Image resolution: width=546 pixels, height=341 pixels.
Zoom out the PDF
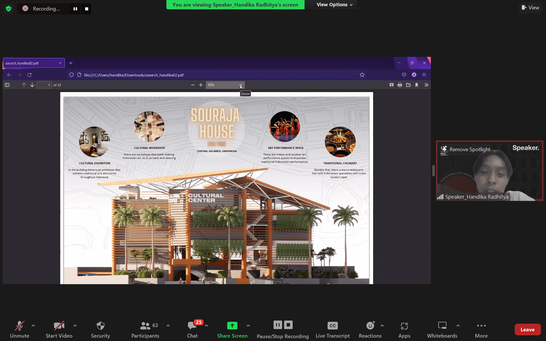click(193, 85)
